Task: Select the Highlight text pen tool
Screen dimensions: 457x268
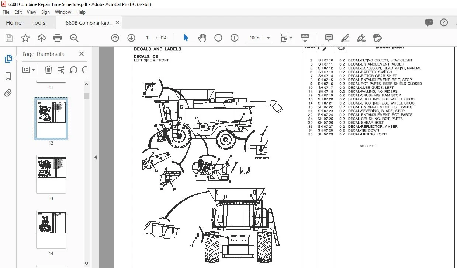Action: coord(345,38)
